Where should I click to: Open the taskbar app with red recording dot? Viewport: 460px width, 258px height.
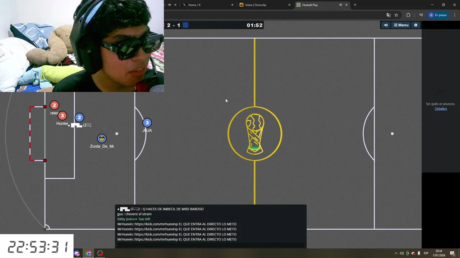[x=100, y=253]
